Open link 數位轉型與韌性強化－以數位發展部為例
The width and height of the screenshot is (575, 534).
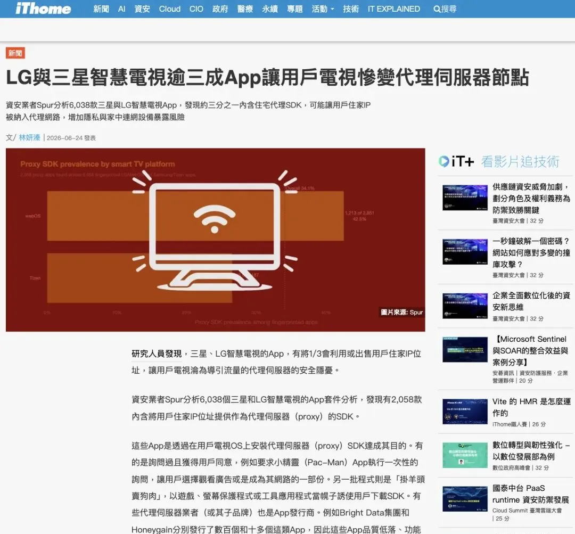[531, 451]
